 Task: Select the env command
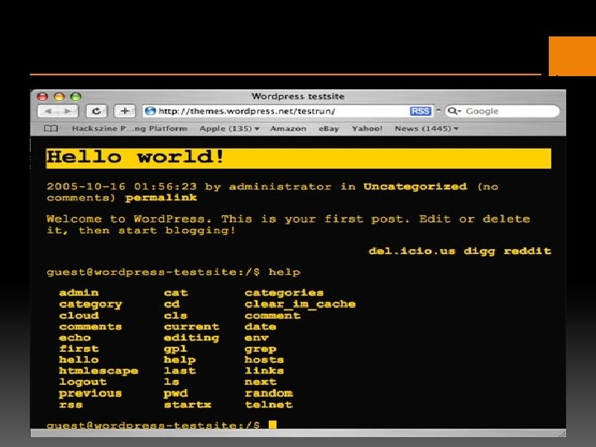coord(257,338)
